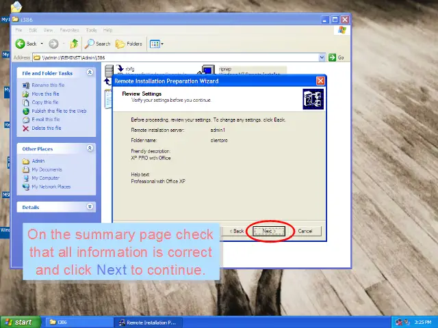Viewport: 438px width, 328px height.
Task: Open the File menu
Action: 18,30
